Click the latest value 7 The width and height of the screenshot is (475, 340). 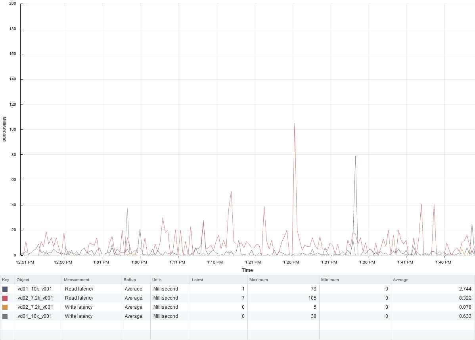pos(243,298)
